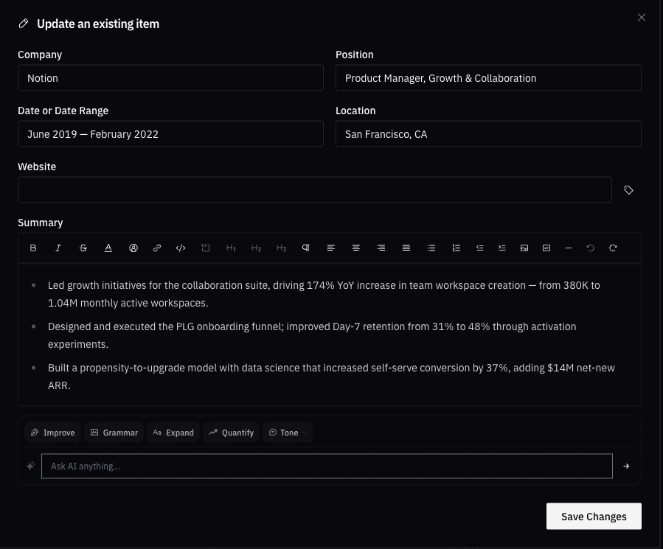The height and width of the screenshot is (549, 663).
Task: Run the Grammar AI action
Action: pos(114,432)
